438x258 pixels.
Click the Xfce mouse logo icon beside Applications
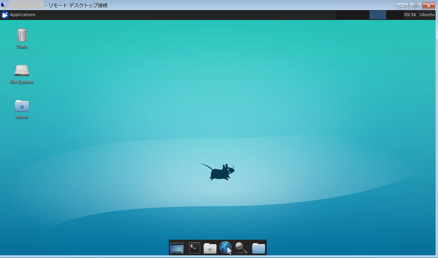tap(5, 15)
